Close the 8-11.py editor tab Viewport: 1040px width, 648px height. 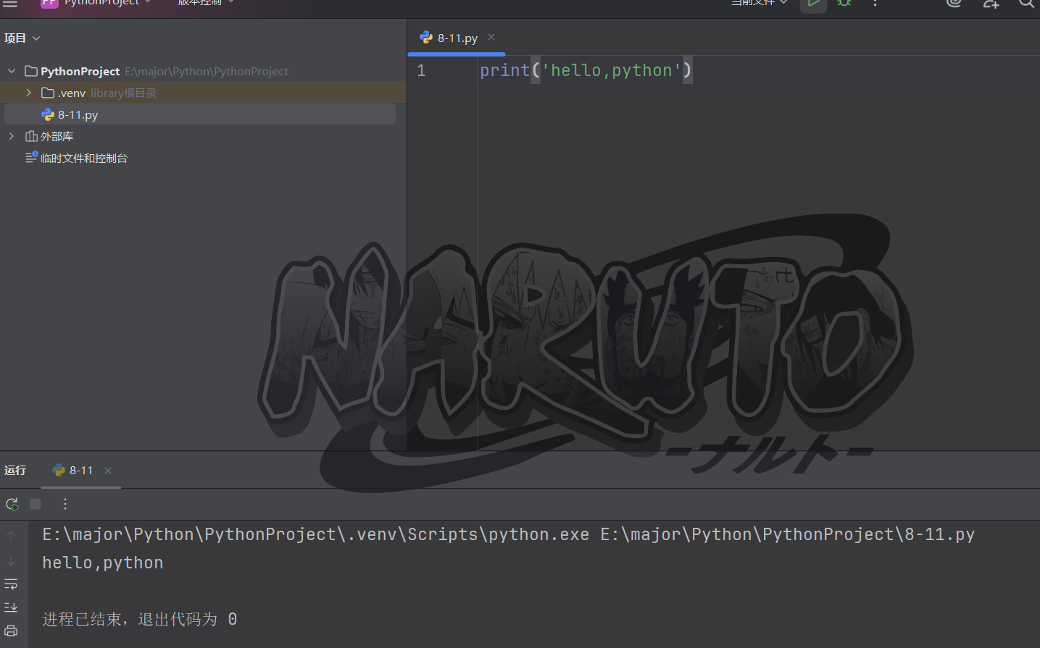[491, 37]
